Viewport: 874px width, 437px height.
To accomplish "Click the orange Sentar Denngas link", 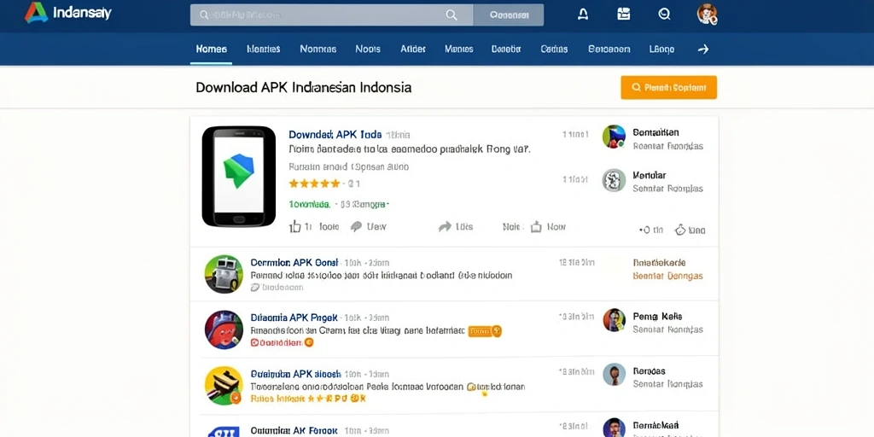I will (667, 276).
